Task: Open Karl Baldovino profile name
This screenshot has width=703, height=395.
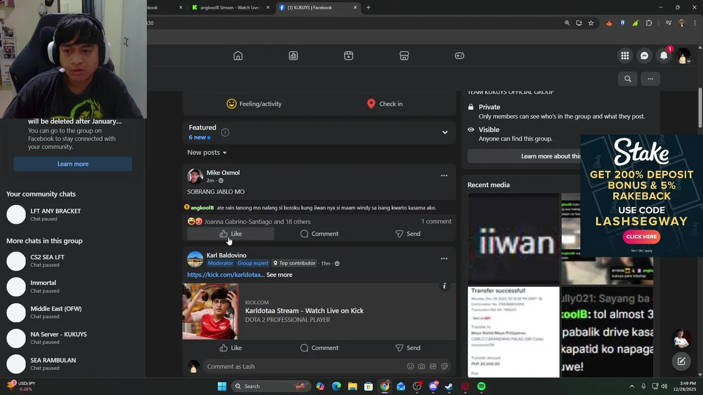Action: [x=226, y=255]
